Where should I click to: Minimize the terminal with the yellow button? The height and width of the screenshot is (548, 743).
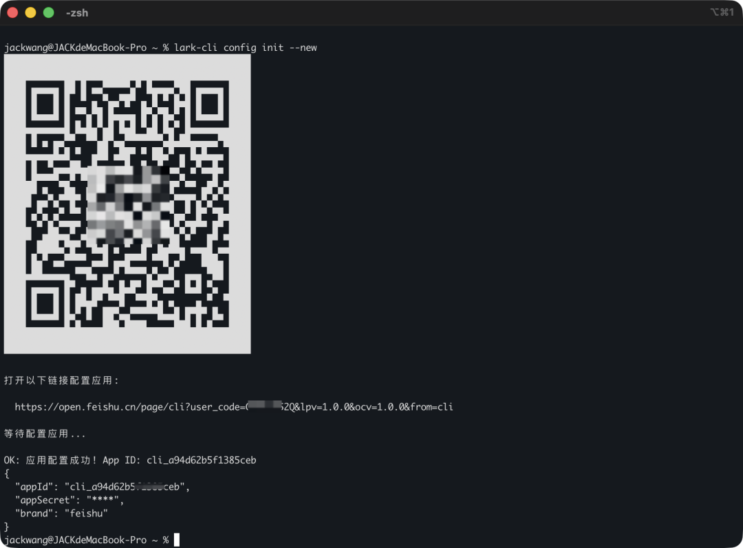pos(30,12)
